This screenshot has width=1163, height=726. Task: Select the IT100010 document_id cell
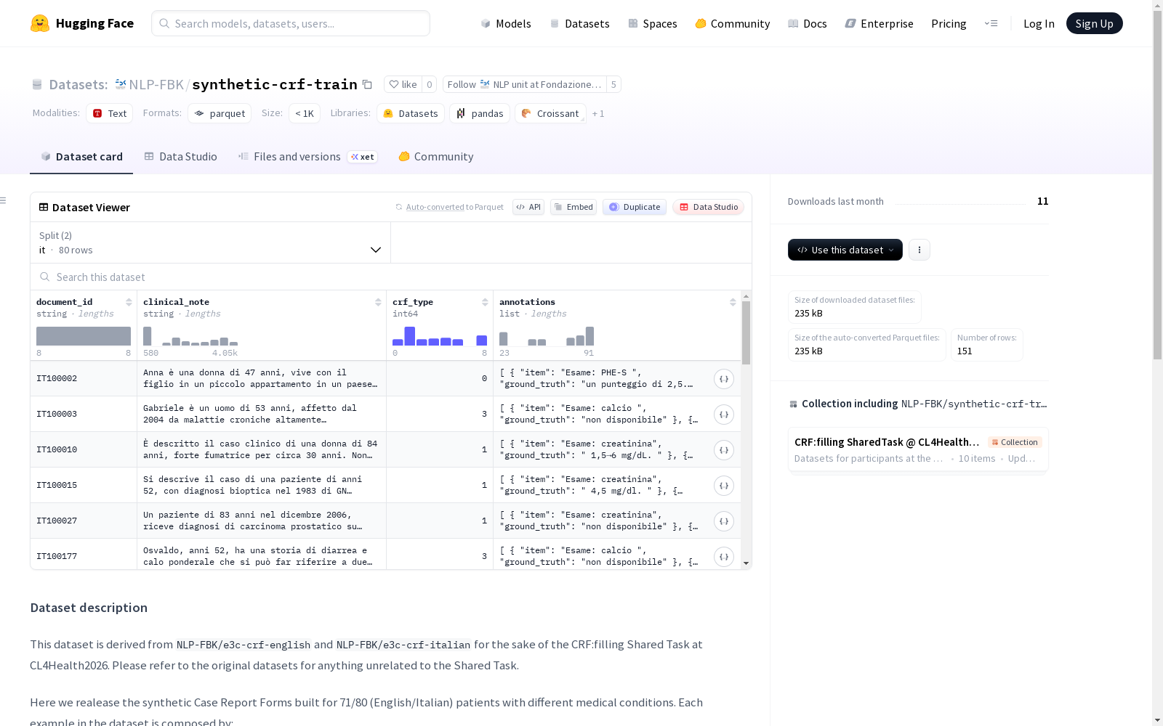(x=84, y=450)
